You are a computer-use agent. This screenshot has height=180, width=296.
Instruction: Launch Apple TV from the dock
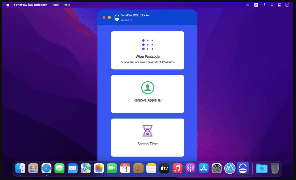pos(164,168)
